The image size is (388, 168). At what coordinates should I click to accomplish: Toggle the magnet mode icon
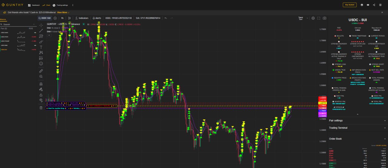point(41,84)
